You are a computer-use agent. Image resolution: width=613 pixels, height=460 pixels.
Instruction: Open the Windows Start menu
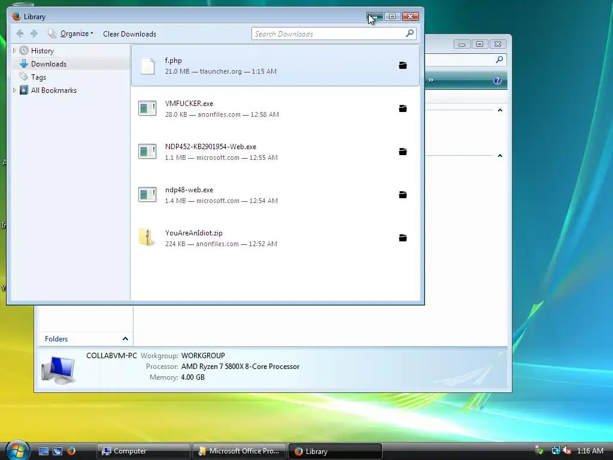click(17, 450)
